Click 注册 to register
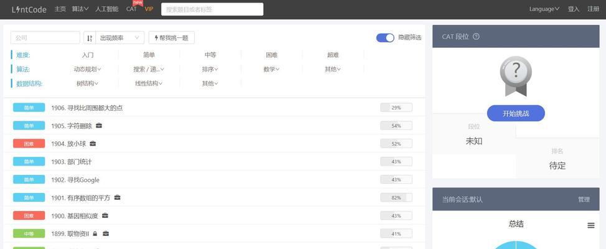 click(x=594, y=9)
